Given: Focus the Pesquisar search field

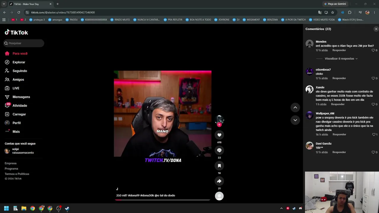Looking at the screenshot, I should coord(24,43).
